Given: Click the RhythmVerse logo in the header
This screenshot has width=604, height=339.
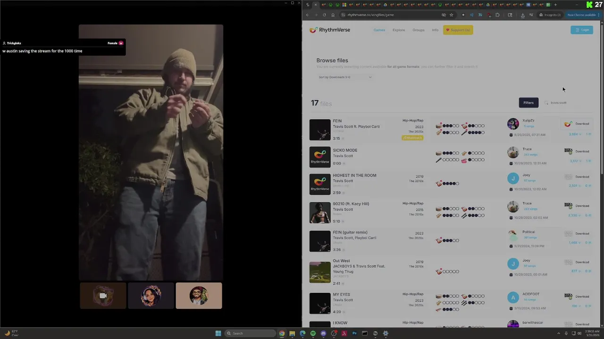Looking at the screenshot, I should [329, 30].
